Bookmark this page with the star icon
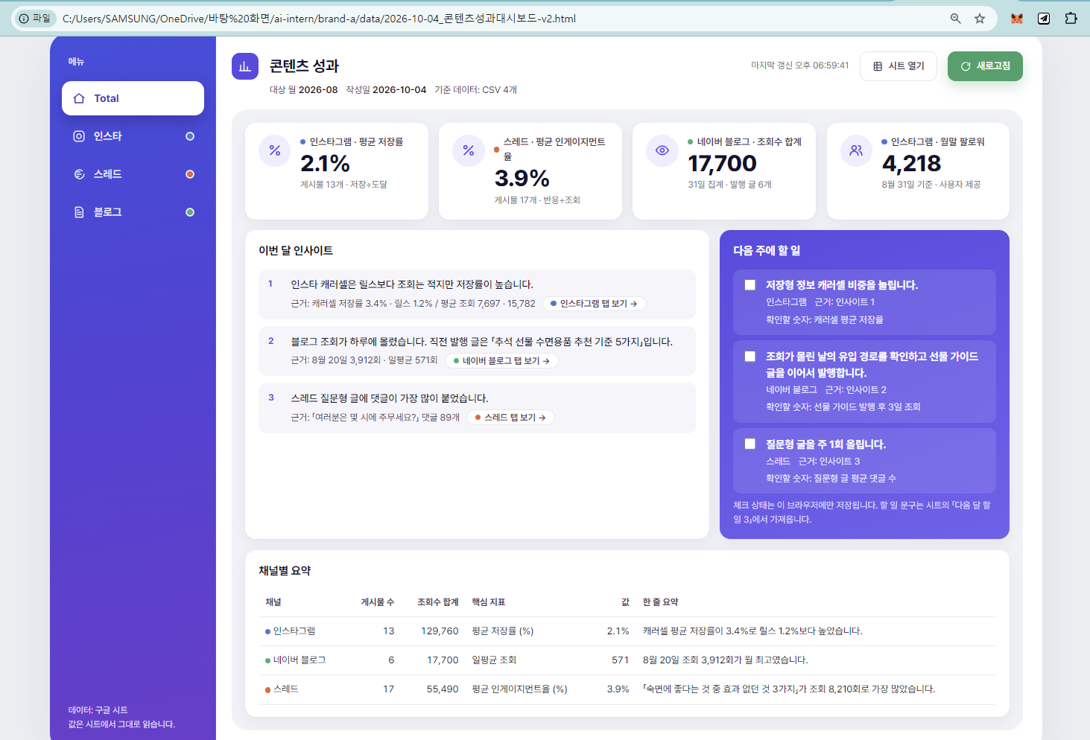The height and width of the screenshot is (740, 1090). click(980, 19)
